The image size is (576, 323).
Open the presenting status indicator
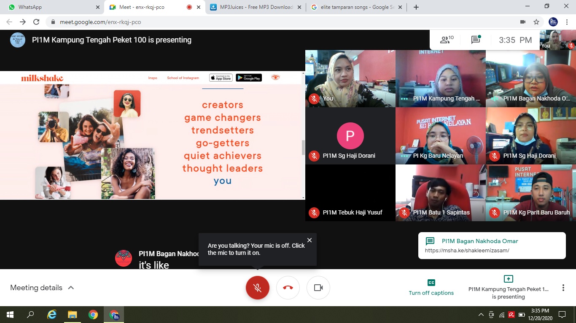point(509,288)
